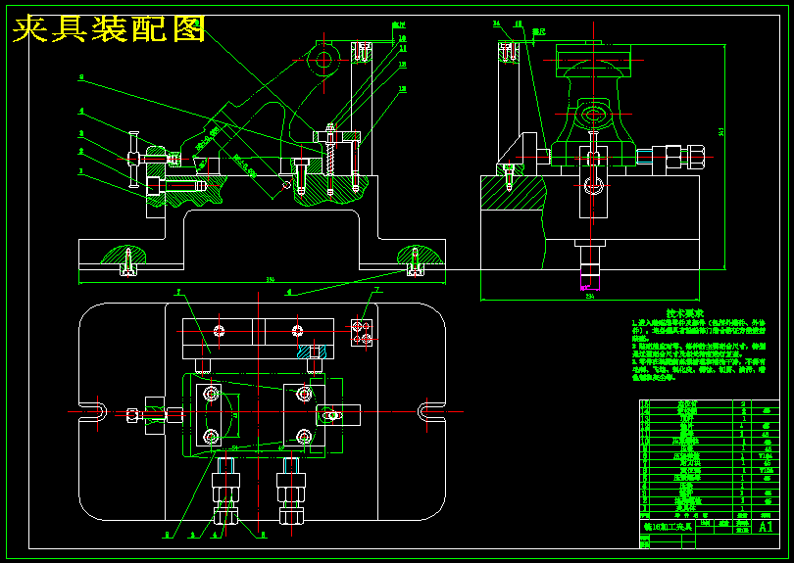This screenshot has height=563, width=794.
Task: Click the concentric ellipse boss in the side view
Action: tap(593, 114)
